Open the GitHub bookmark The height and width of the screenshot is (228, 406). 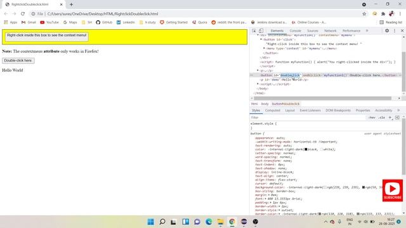click(x=104, y=22)
